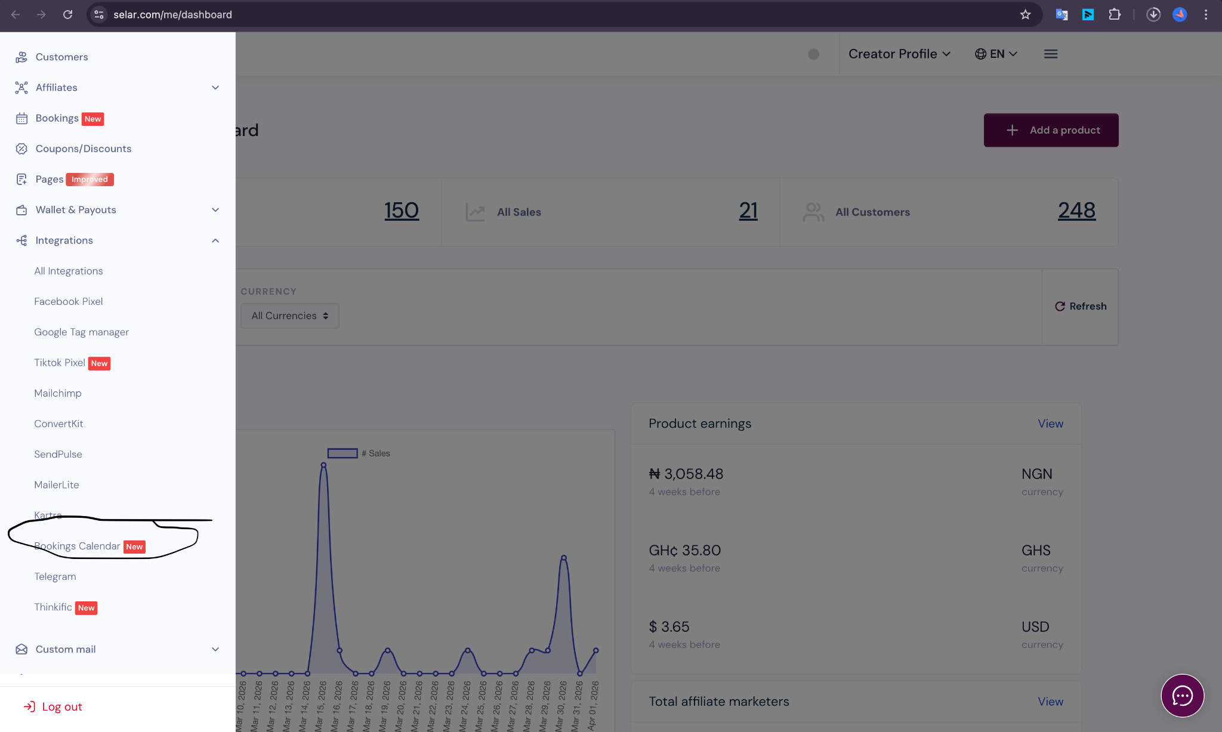Click View link for Product earnings

[1050, 424]
